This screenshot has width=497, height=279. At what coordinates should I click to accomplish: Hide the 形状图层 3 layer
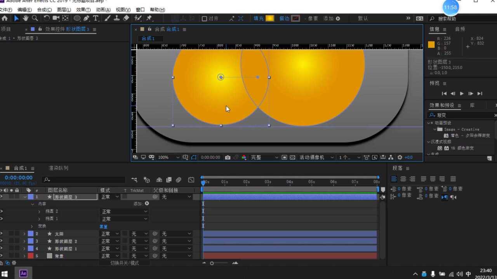pyautogui.click(x=2, y=197)
